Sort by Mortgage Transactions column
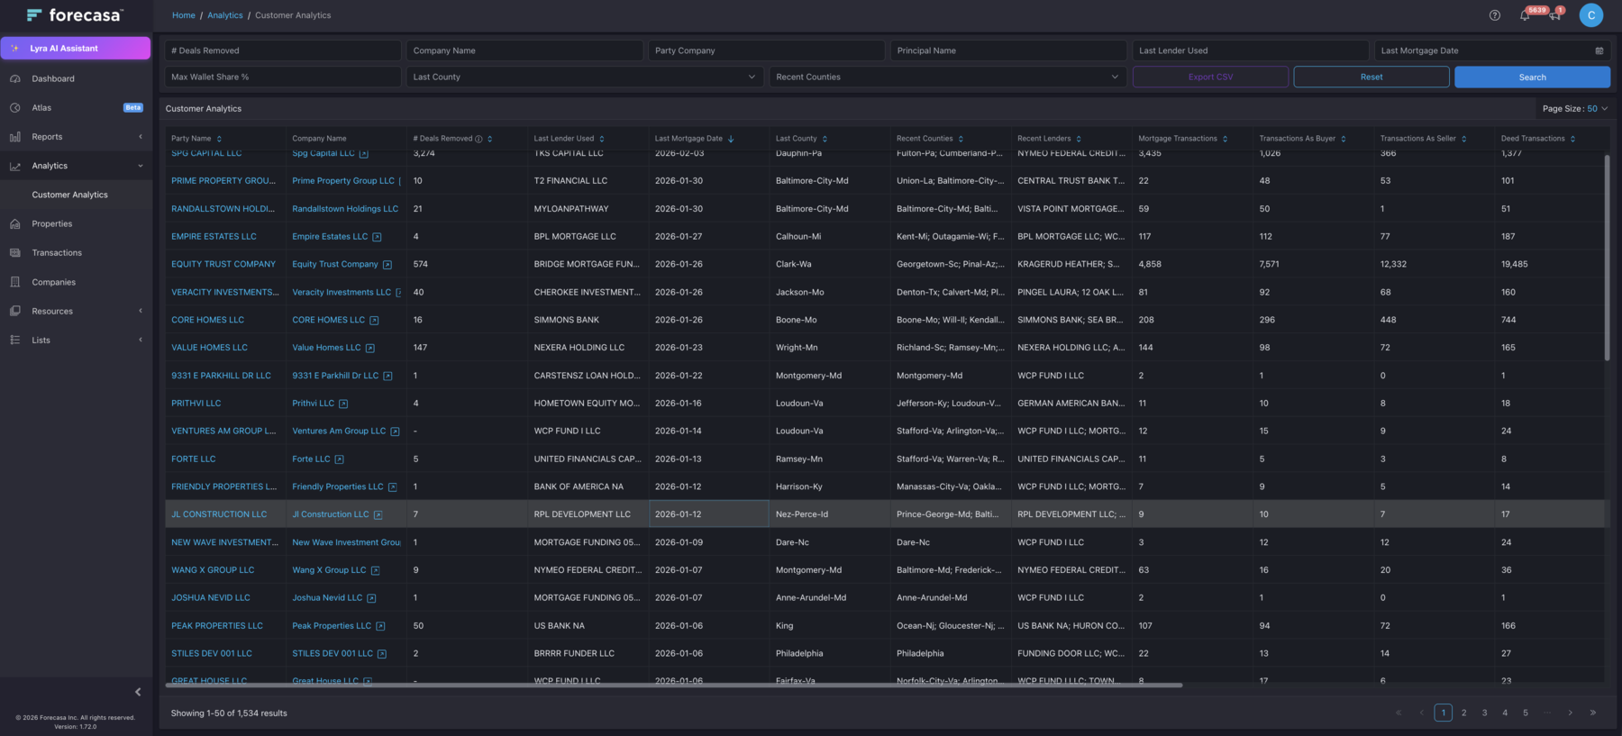This screenshot has height=736, width=1622. click(1225, 139)
